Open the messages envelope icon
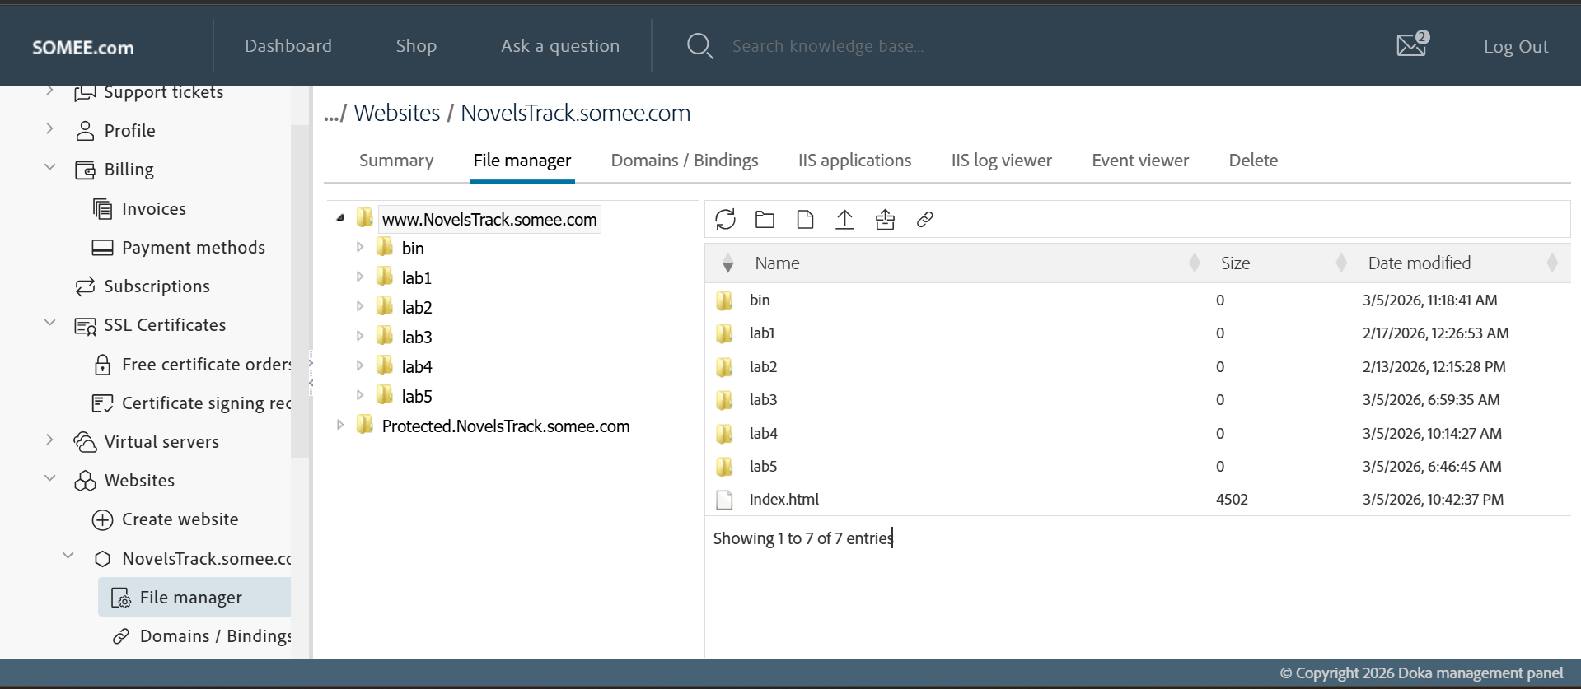1581x689 pixels. [1411, 45]
